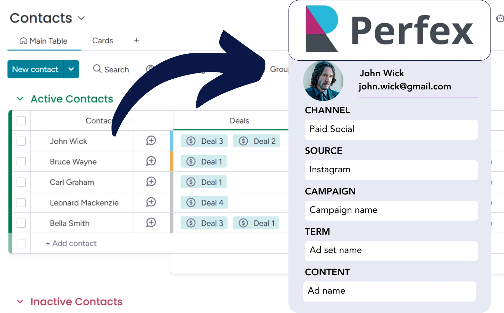This screenshot has width=504, height=313.
Task: Click John Wick profile photo
Action: (323, 81)
